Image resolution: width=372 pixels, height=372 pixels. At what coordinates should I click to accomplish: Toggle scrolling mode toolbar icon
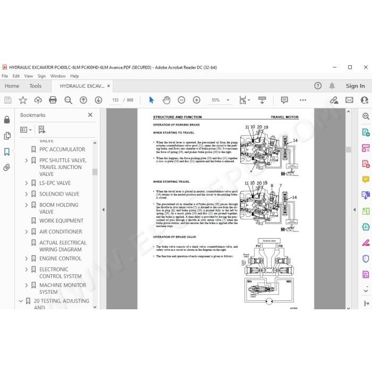[x=262, y=100]
